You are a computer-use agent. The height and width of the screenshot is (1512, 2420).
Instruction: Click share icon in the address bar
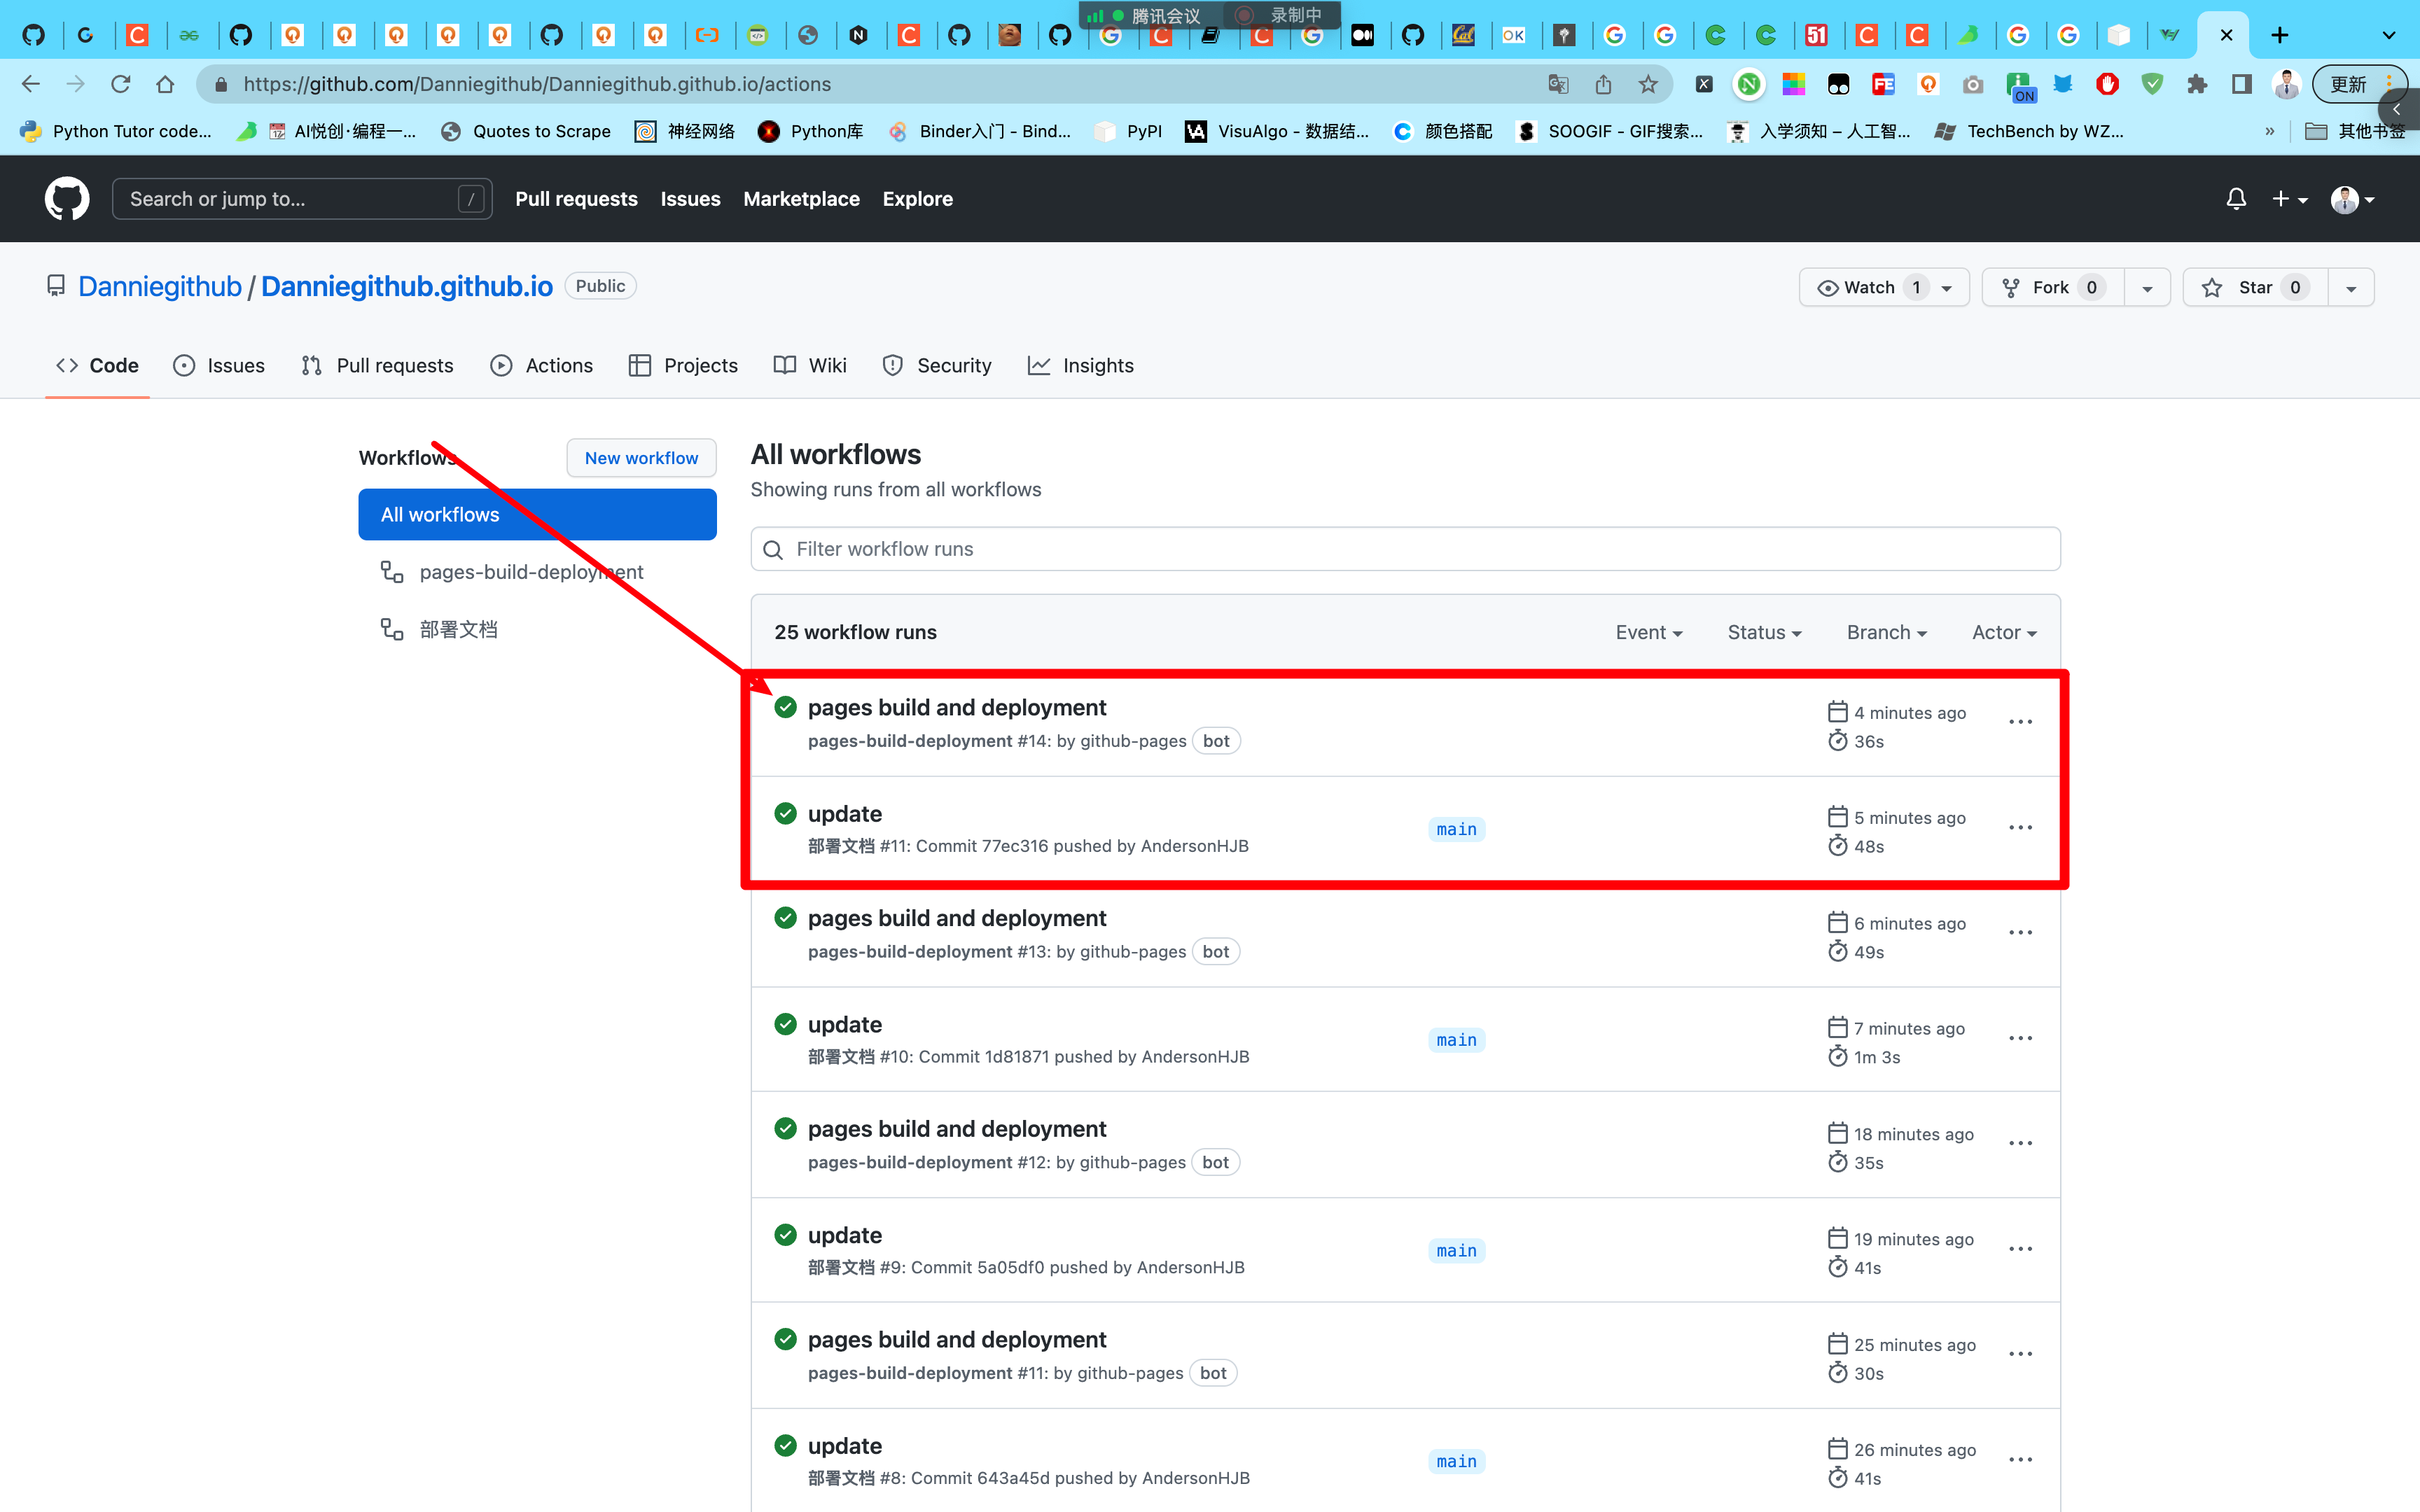1603,85
